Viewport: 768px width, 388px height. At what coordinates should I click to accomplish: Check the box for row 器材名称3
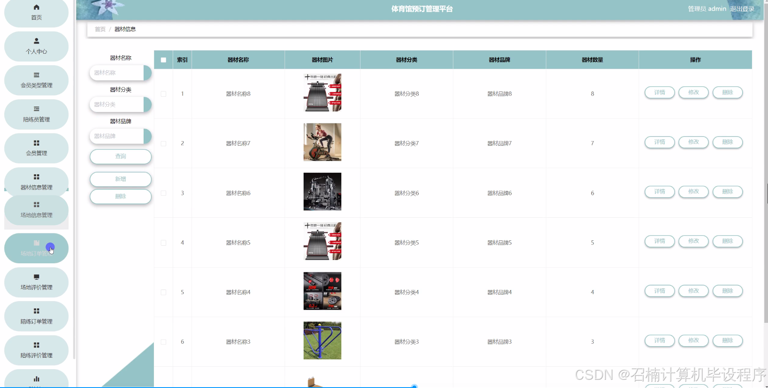(163, 342)
